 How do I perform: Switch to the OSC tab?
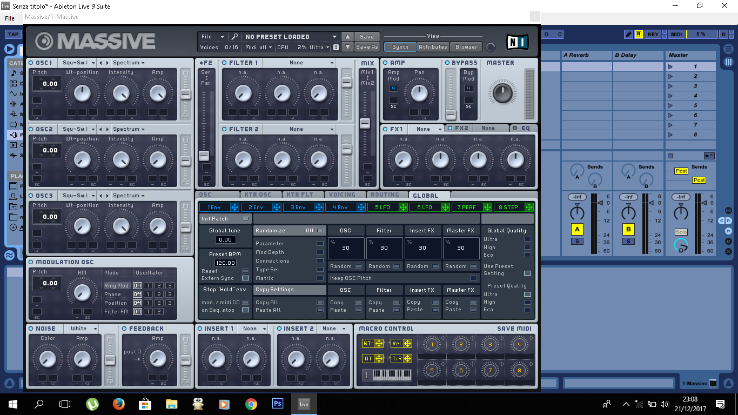pyautogui.click(x=218, y=195)
